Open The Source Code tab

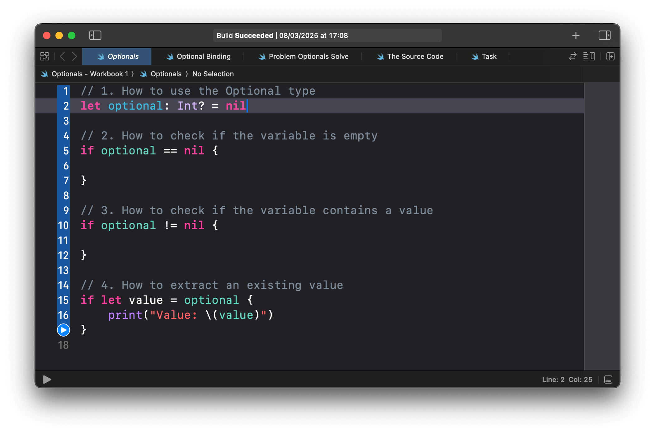[410, 56]
